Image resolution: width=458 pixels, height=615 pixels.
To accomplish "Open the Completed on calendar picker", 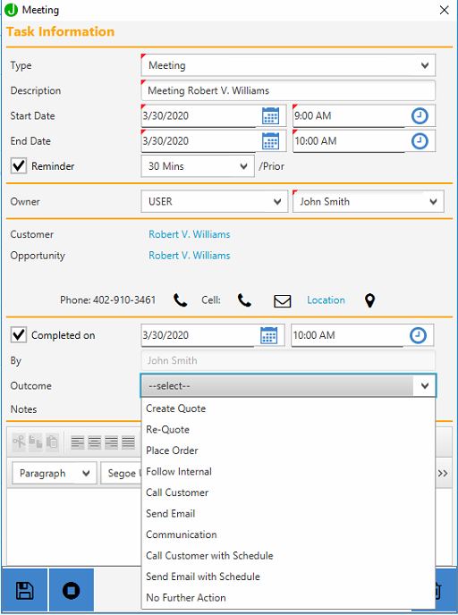I will pyautogui.click(x=269, y=335).
